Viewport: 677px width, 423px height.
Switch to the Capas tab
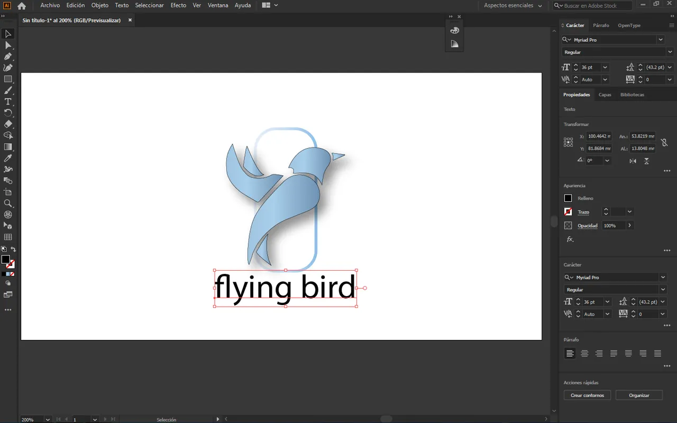pos(605,95)
